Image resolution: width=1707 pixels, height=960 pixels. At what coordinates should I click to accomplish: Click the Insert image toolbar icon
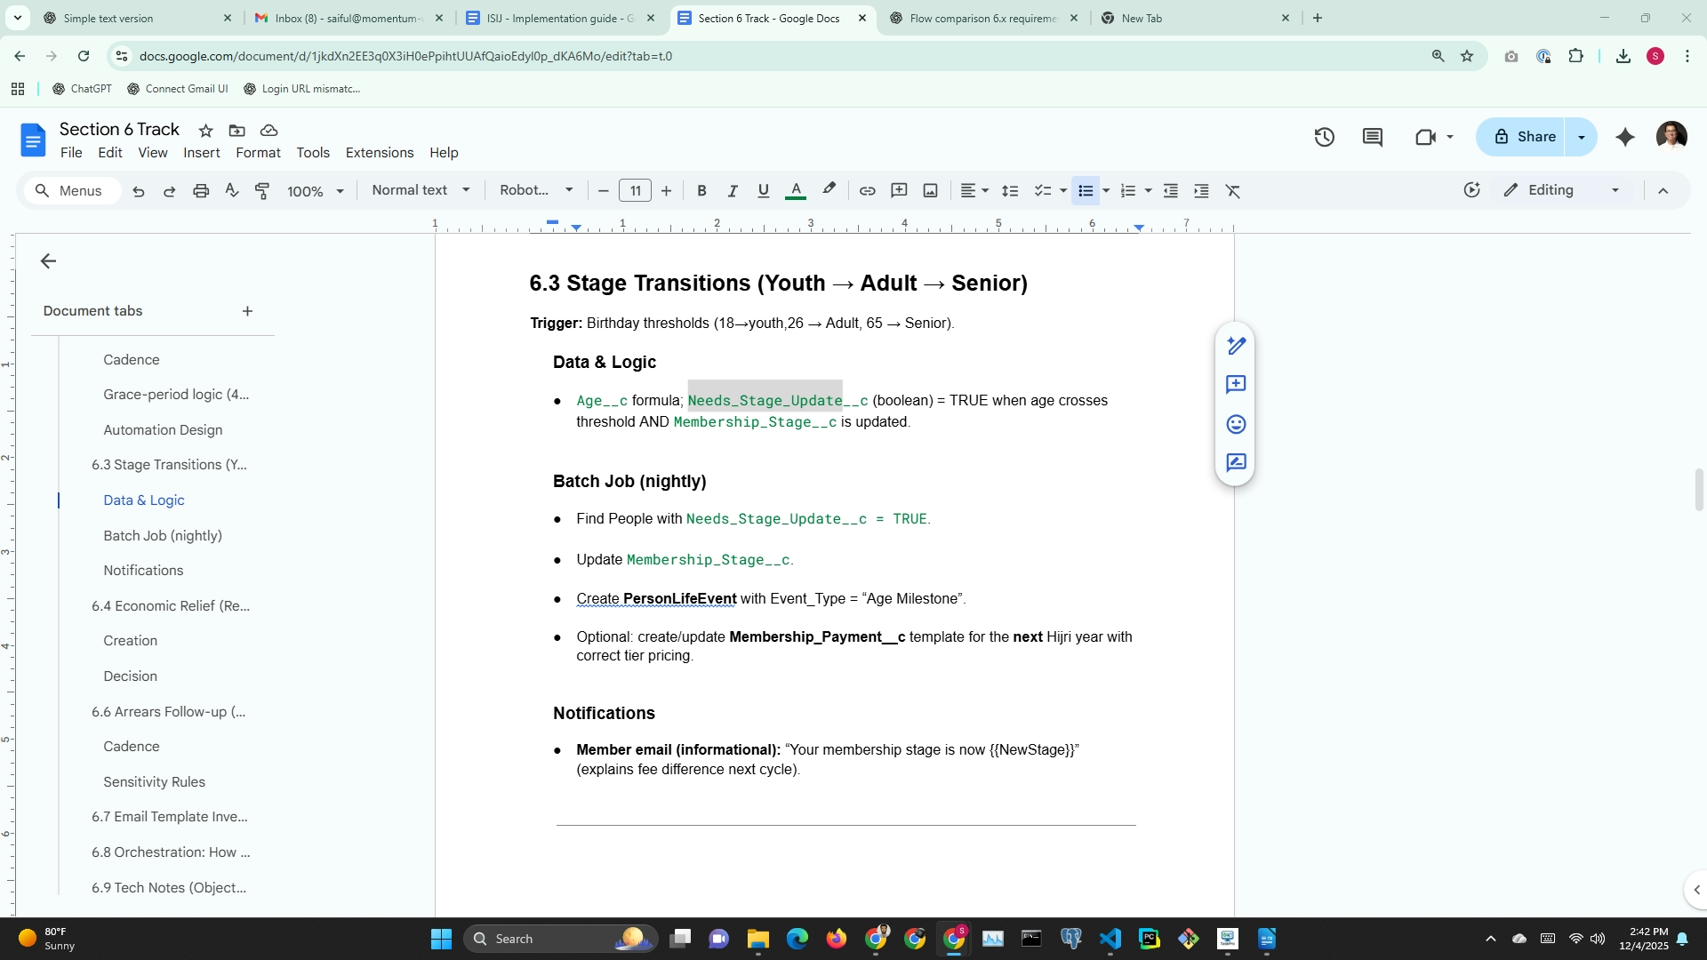930,190
